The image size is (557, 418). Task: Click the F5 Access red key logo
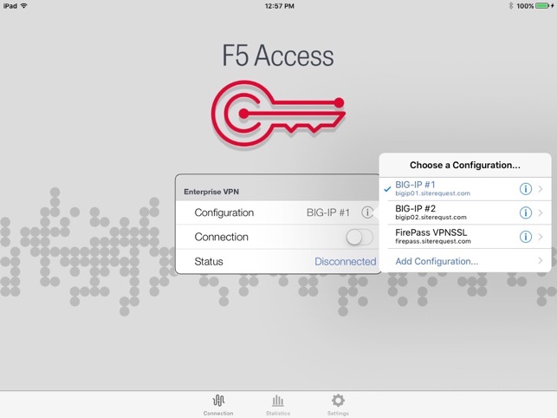click(278, 113)
